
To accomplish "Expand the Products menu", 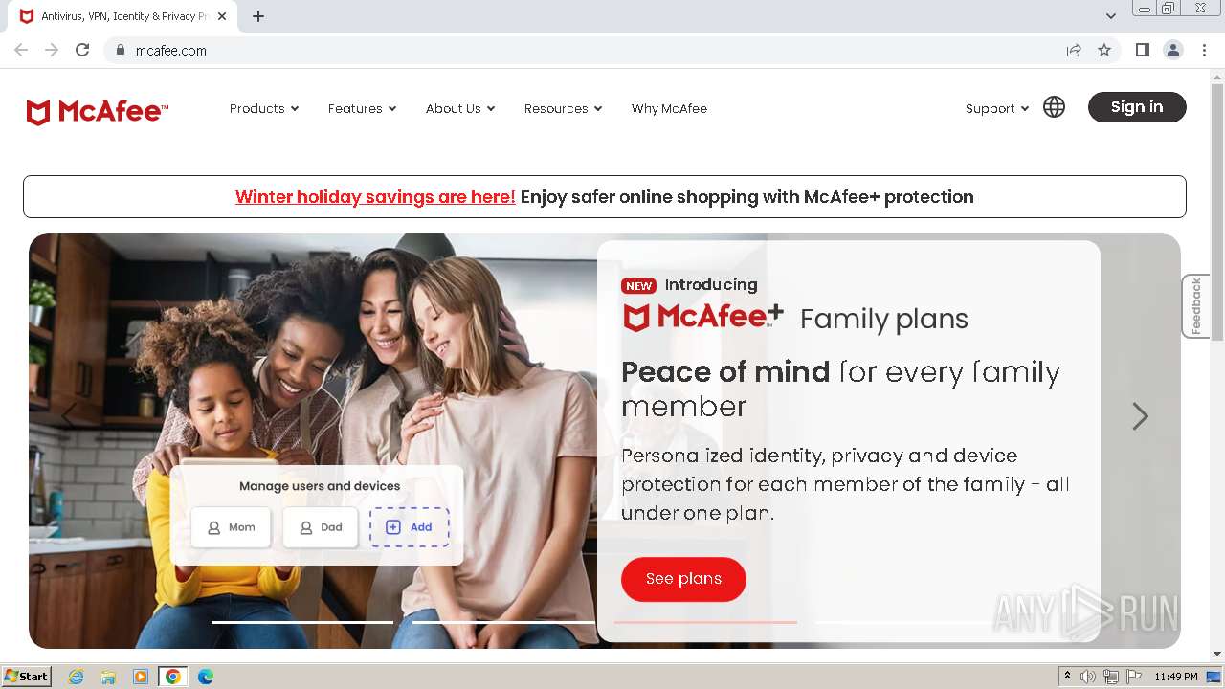I will [264, 109].
